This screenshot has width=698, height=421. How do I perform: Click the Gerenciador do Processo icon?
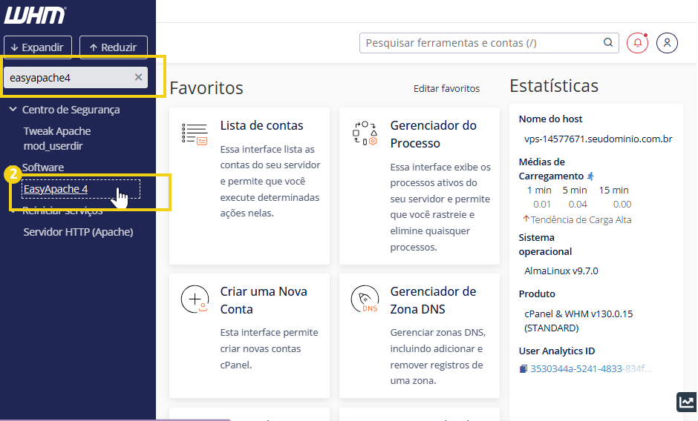365,133
